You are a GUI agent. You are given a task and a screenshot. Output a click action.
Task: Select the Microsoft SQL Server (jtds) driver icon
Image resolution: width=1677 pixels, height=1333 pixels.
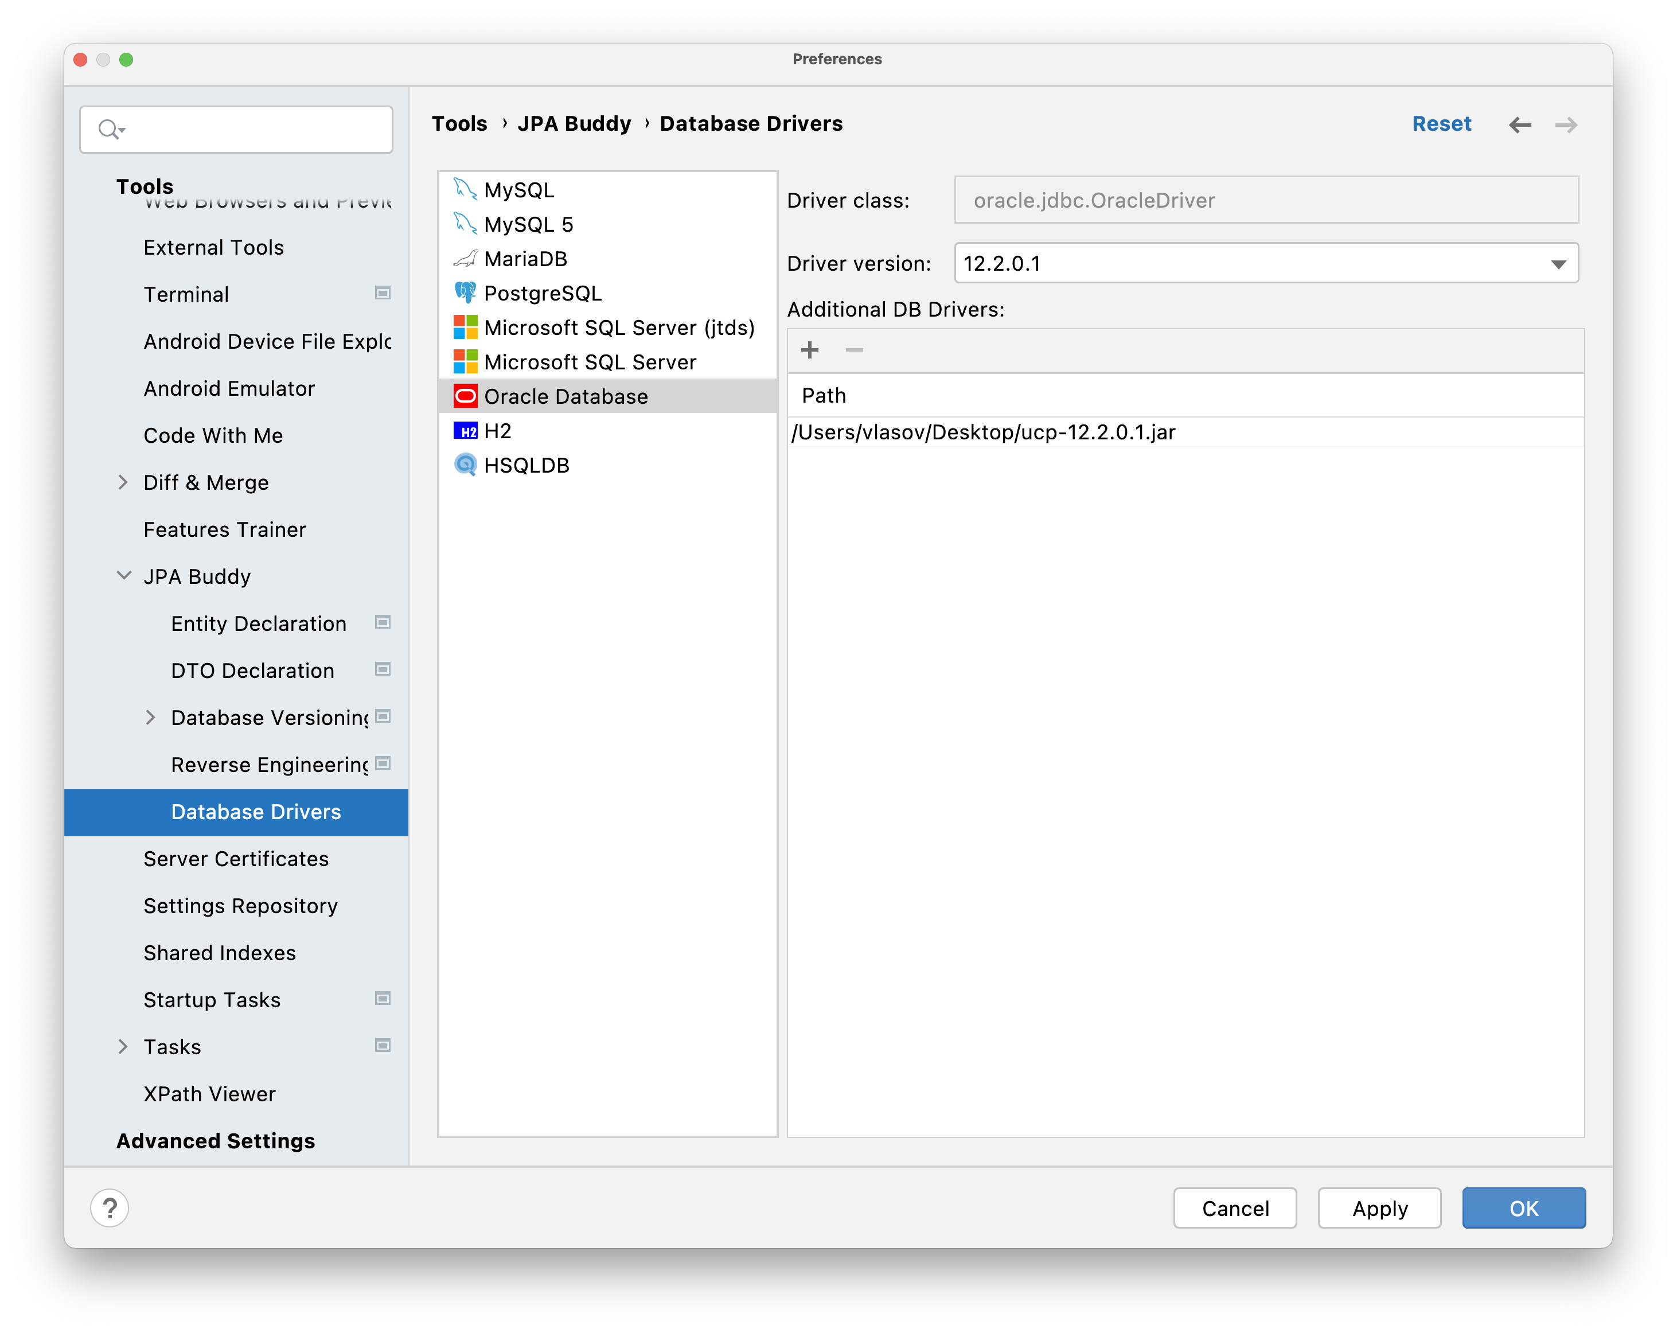465,328
